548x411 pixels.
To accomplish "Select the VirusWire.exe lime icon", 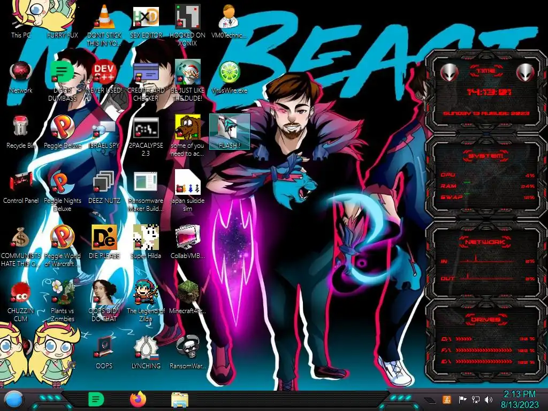I will [x=229, y=77].
